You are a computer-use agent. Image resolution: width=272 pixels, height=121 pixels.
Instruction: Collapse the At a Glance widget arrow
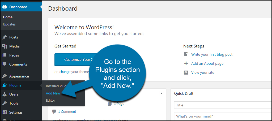(161, 93)
